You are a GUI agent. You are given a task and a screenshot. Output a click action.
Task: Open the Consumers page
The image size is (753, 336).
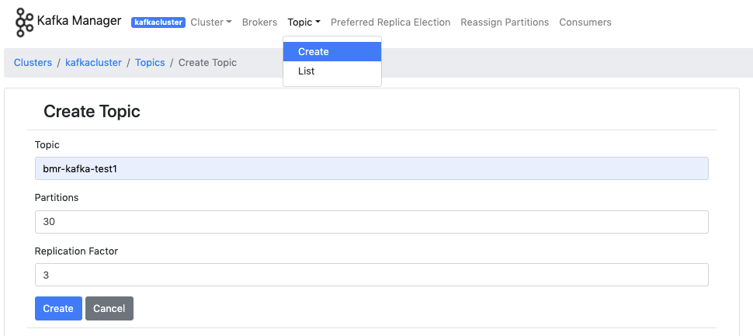[x=585, y=22]
